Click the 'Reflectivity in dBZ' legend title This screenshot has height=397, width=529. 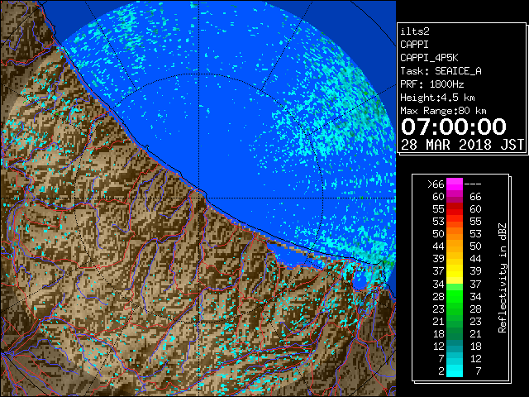pos(502,278)
